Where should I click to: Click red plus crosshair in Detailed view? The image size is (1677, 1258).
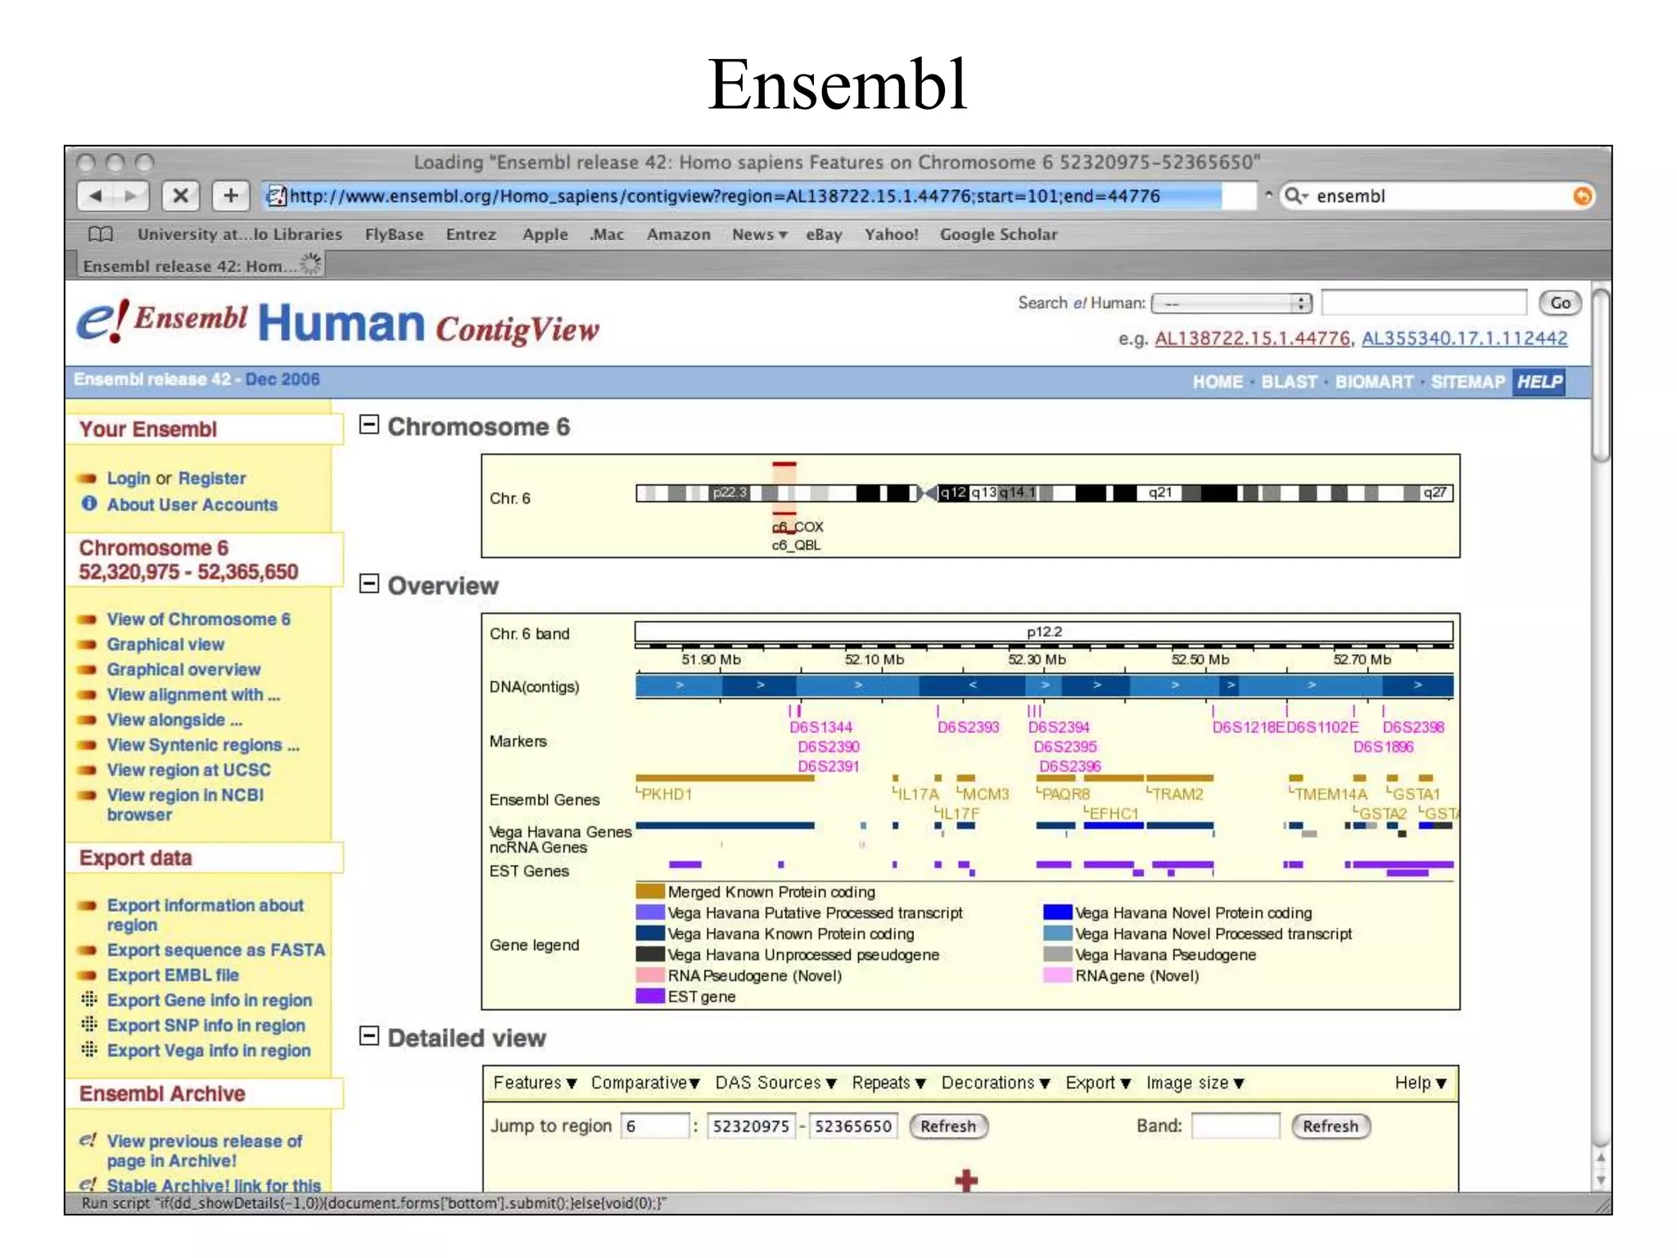[x=966, y=1180]
